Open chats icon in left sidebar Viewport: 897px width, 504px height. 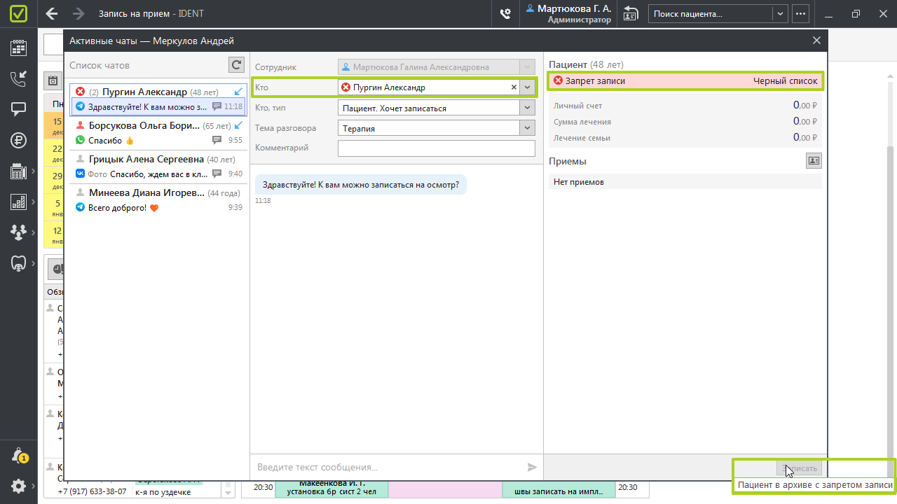[18, 109]
